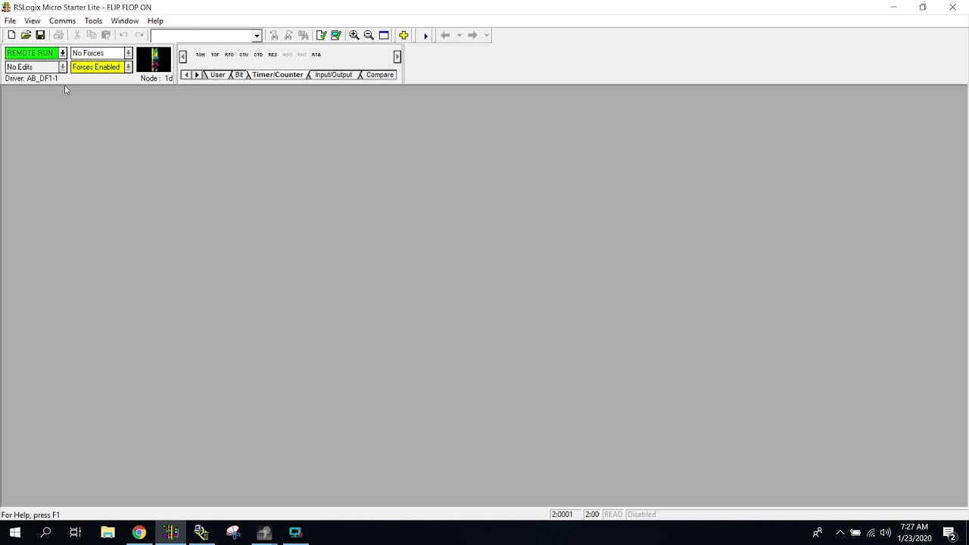
Task: Open the Windows Start menu
Action: 14,532
